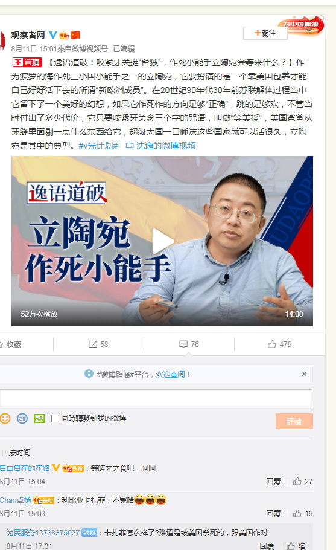This screenshot has height=550, width=336.
Task: Open the 76 comments icon
Action: pyautogui.click(x=189, y=345)
